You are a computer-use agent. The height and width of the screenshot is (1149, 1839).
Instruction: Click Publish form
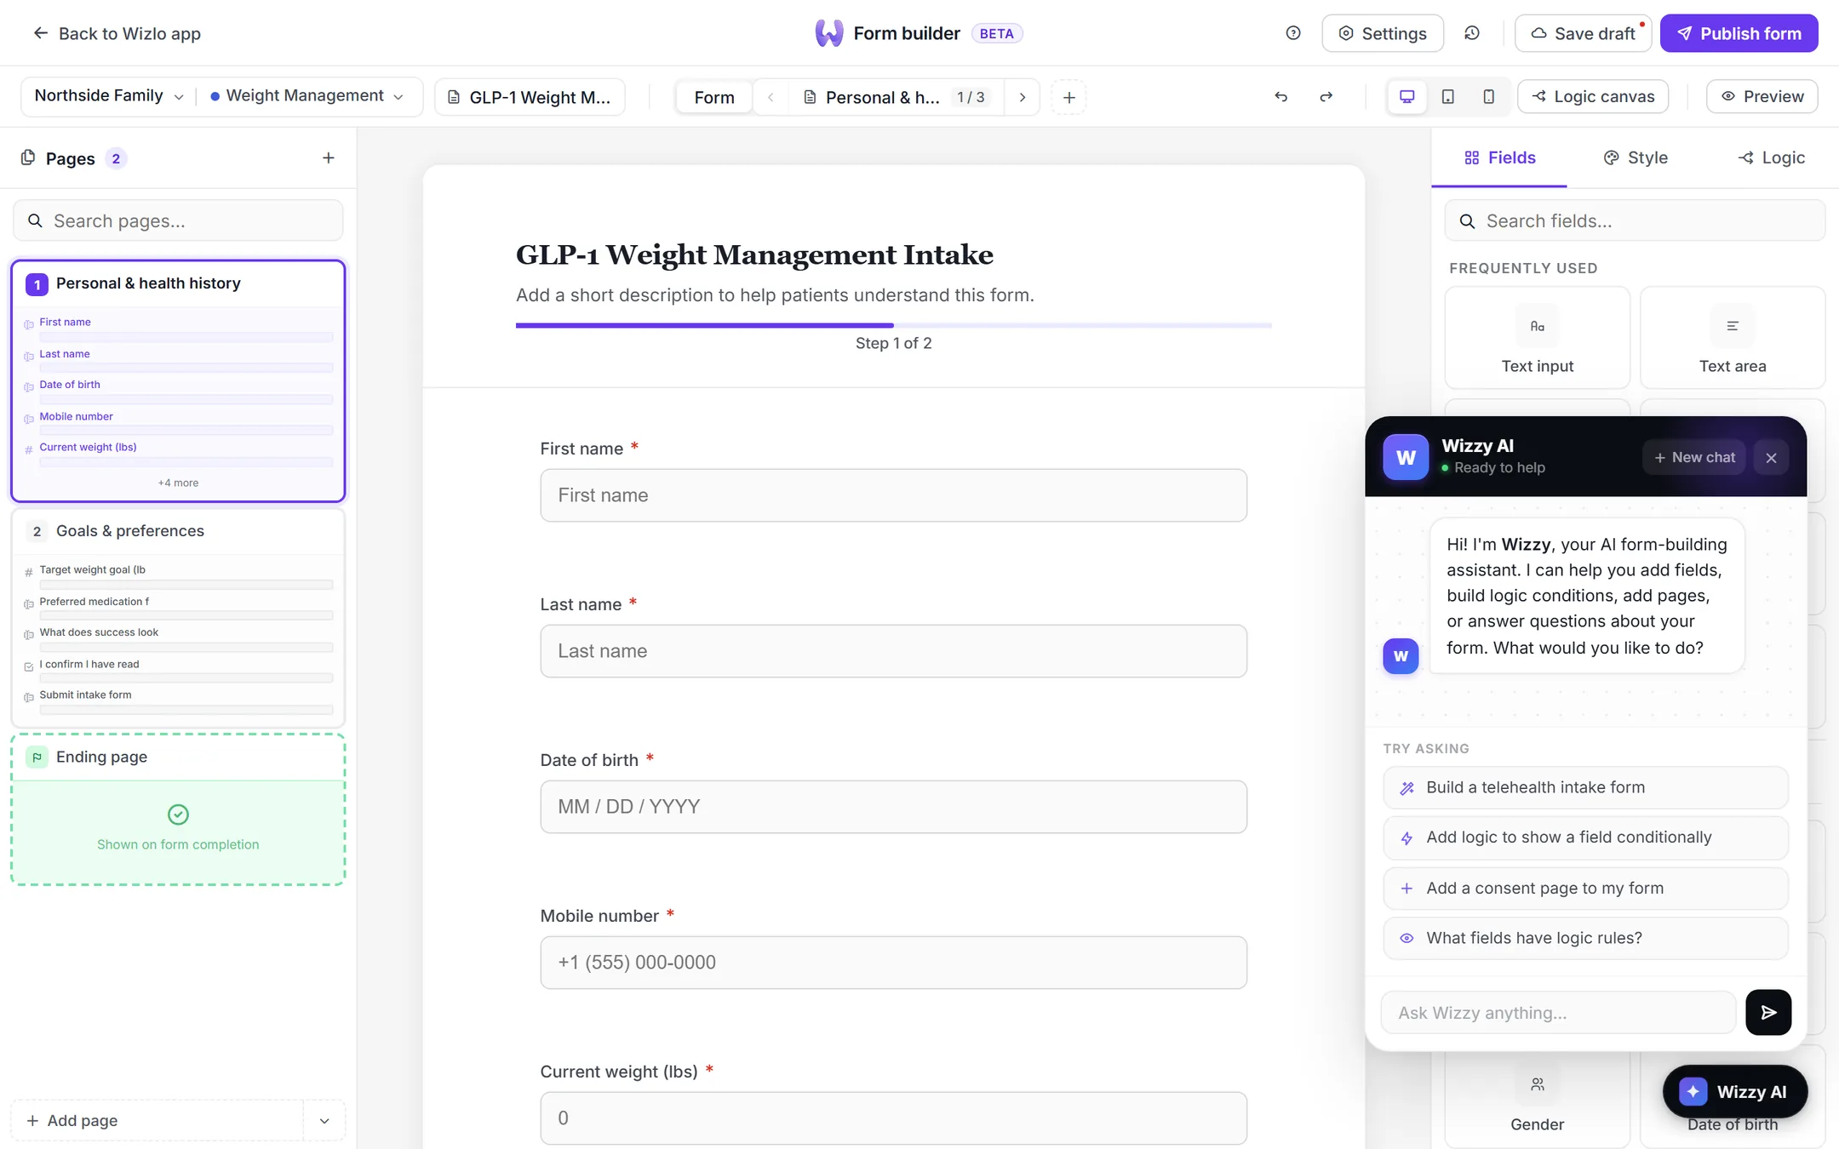click(x=1739, y=33)
